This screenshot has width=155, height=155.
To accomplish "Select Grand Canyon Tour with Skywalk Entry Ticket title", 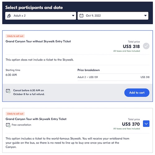I will point(36,119).
